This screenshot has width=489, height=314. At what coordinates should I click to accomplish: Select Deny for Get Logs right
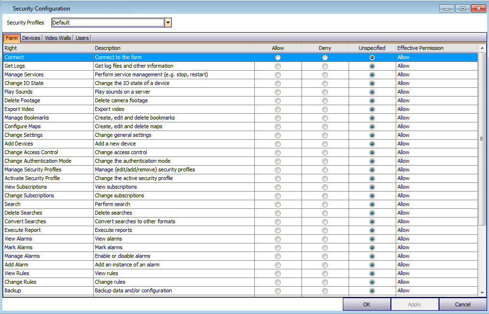pyautogui.click(x=325, y=66)
